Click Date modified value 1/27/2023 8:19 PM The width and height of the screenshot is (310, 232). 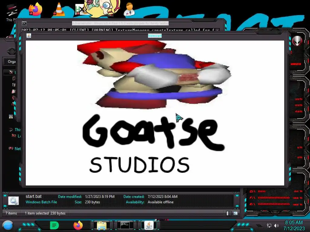pyautogui.click(x=100, y=196)
